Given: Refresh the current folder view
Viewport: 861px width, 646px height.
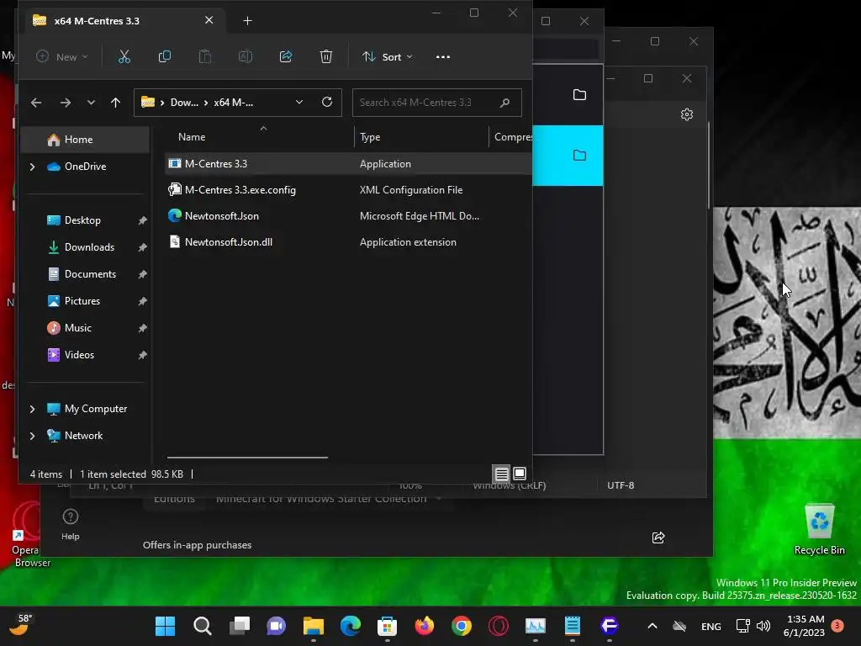Looking at the screenshot, I should (x=327, y=102).
